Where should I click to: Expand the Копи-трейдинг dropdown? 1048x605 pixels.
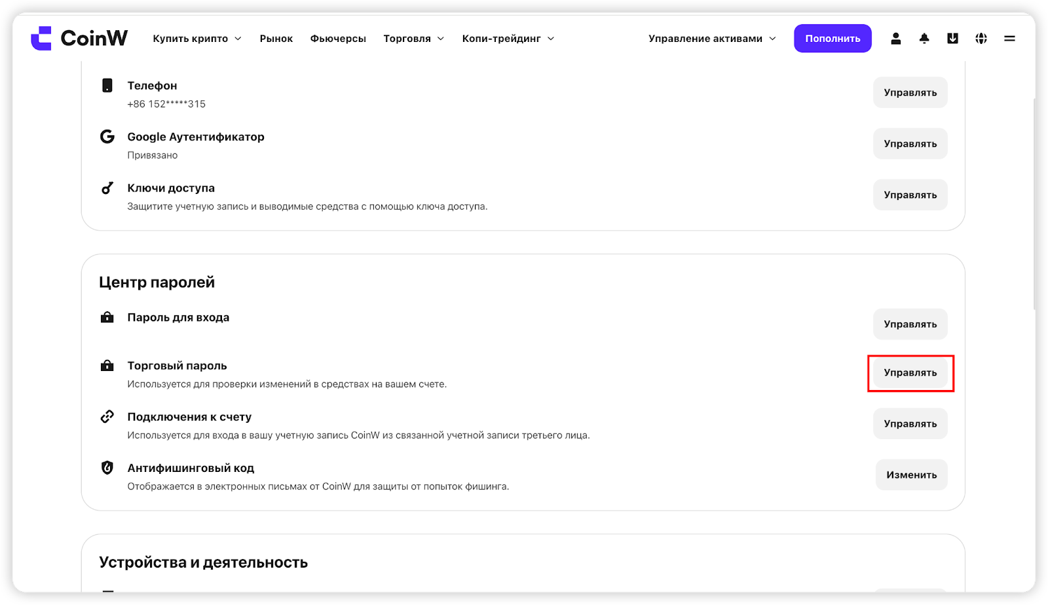508,39
